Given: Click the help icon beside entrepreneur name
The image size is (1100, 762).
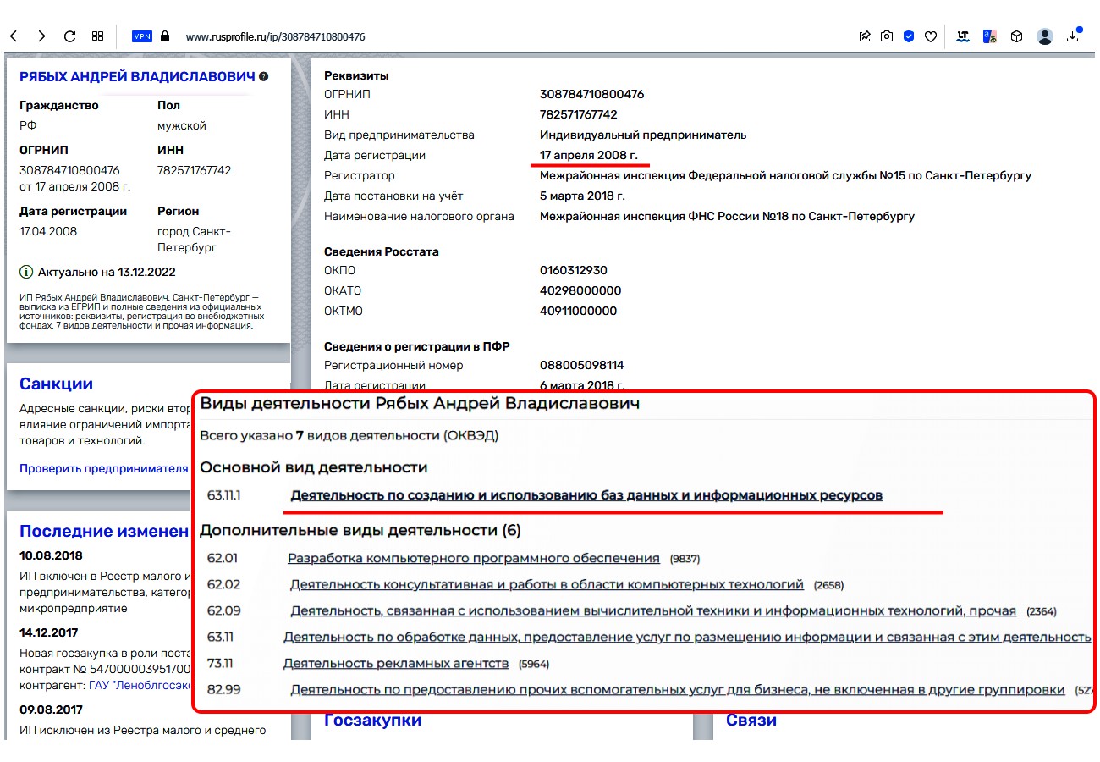Looking at the screenshot, I should coord(264,77).
